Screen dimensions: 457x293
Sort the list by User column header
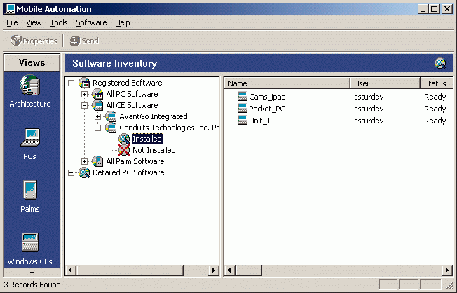385,83
